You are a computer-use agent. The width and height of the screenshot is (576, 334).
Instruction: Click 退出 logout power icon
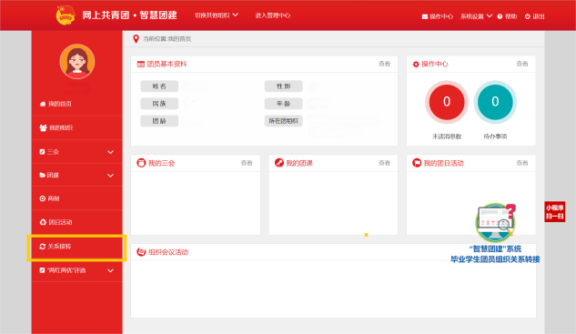tap(528, 16)
